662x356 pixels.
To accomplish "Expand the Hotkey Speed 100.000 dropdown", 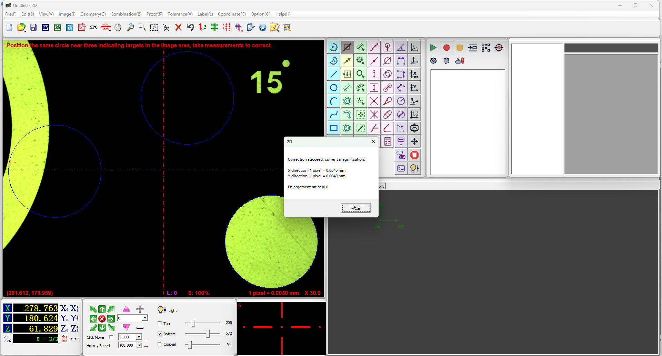I will click(x=139, y=345).
